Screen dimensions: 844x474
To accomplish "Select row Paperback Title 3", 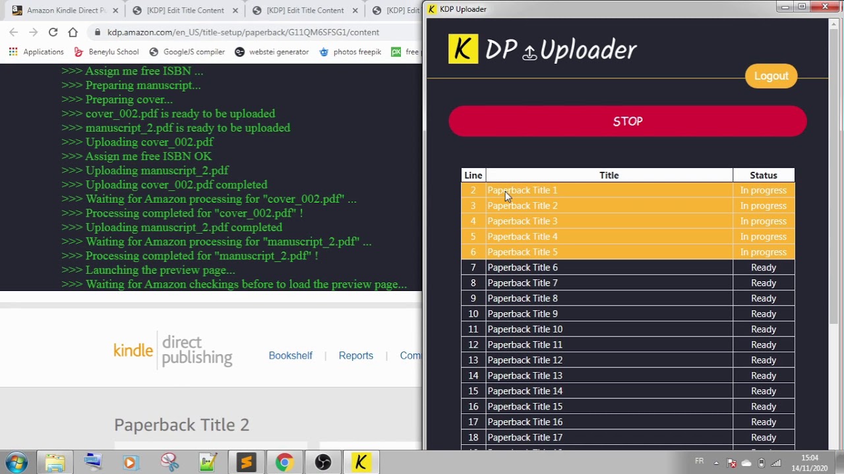I will [628, 221].
